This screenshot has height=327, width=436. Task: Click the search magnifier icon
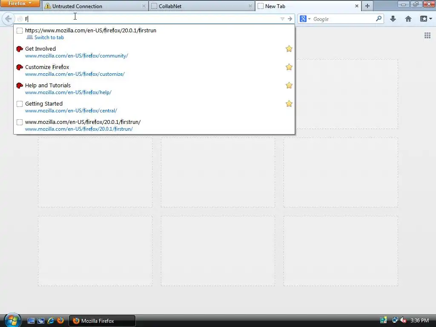coord(379,19)
